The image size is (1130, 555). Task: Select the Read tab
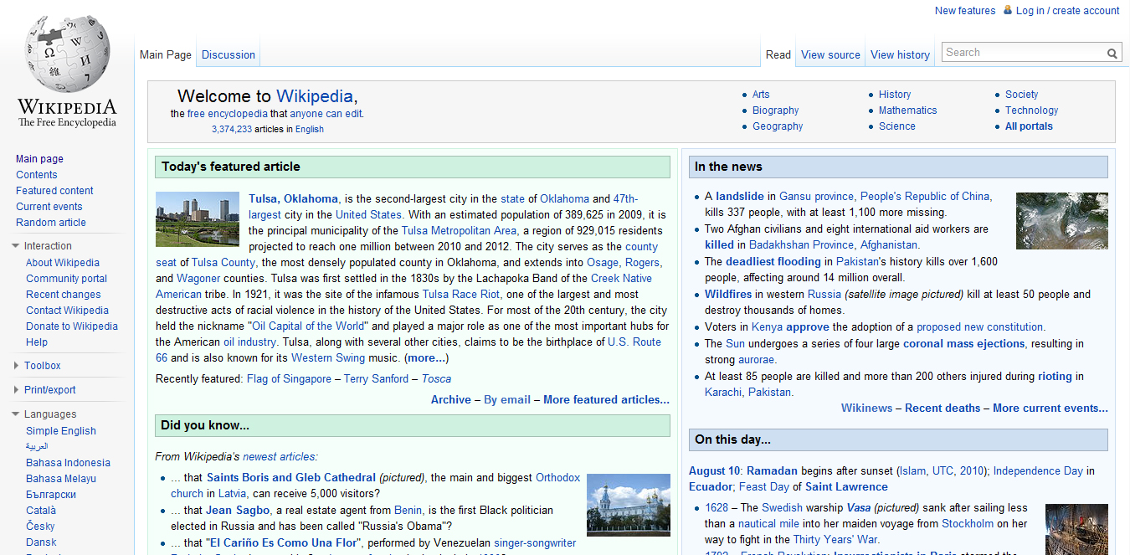(x=778, y=54)
